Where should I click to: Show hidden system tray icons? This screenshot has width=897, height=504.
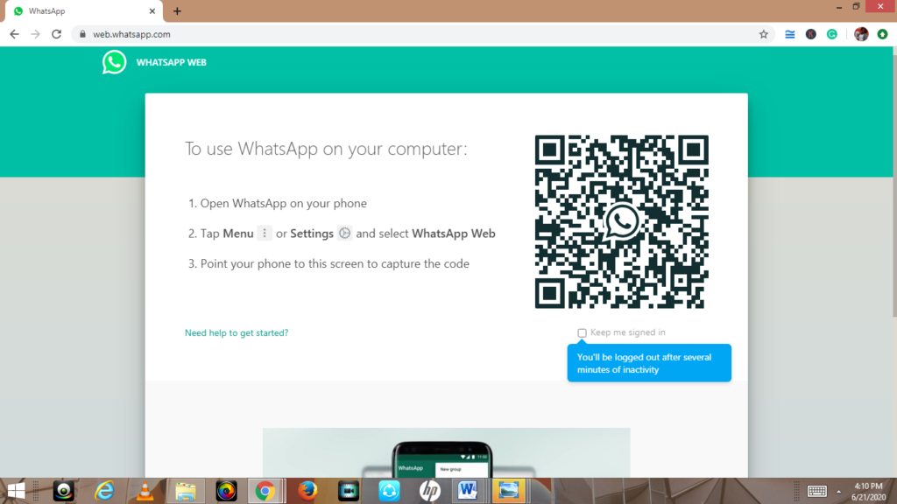click(x=838, y=492)
